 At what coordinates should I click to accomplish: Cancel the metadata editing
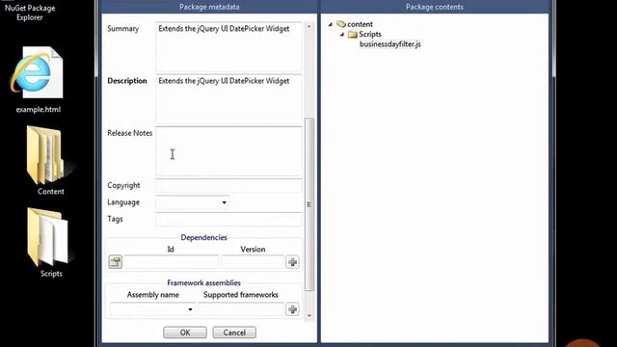click(x=234, y=333)
